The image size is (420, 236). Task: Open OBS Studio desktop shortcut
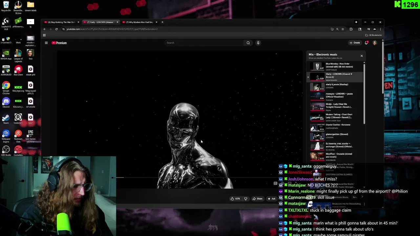(6, 151)
